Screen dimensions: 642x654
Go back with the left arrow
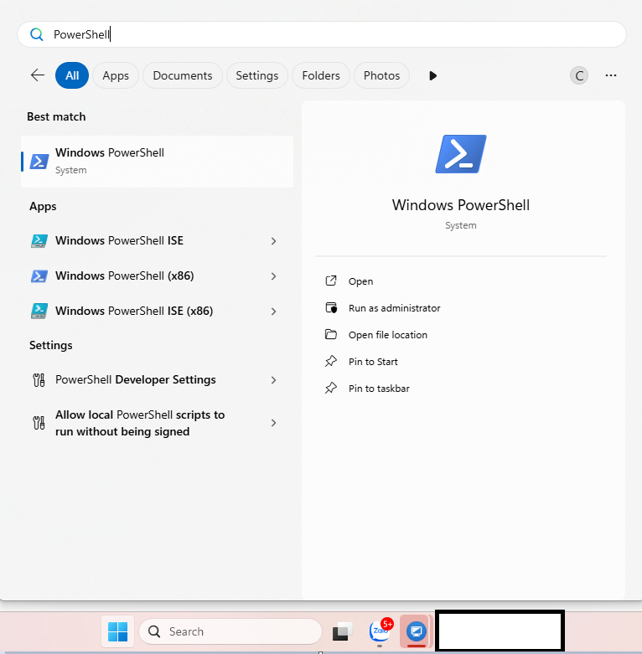pos(38,75)
